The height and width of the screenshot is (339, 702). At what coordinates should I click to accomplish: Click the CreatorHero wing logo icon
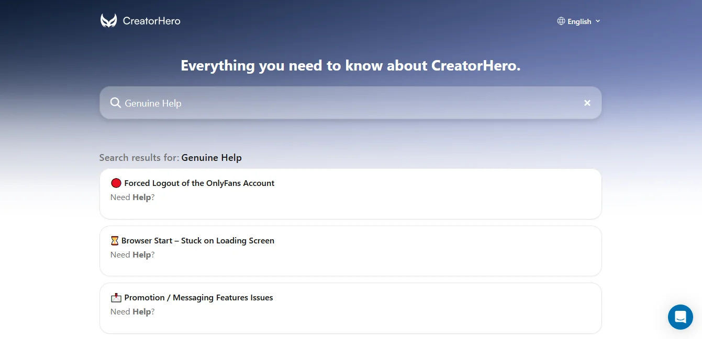click(x=108, y=21)
